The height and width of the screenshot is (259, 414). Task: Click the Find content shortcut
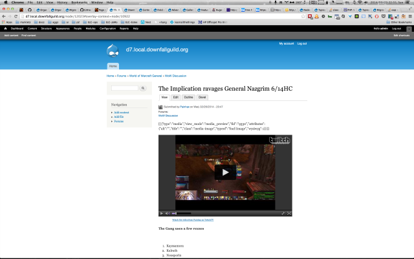click(28, 36)
